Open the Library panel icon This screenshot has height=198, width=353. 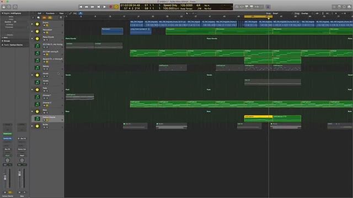(4, 7)
